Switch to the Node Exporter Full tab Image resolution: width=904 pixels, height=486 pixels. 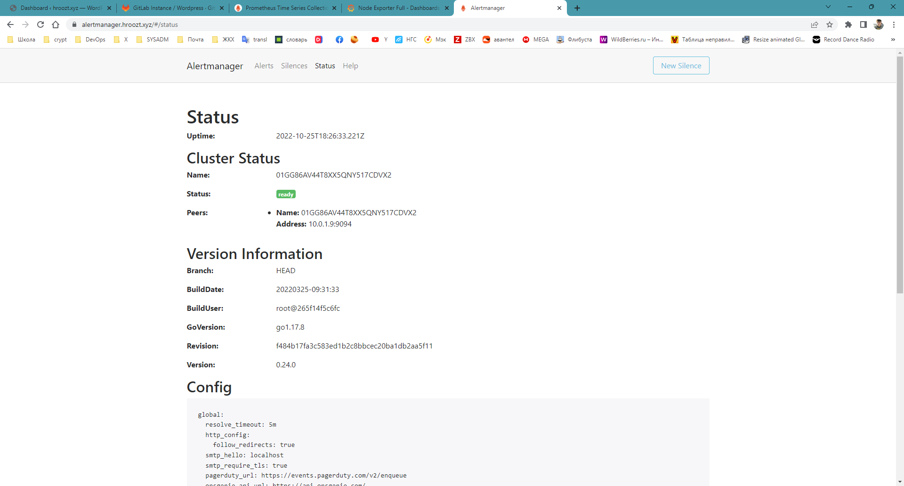[x=397, y=8]
